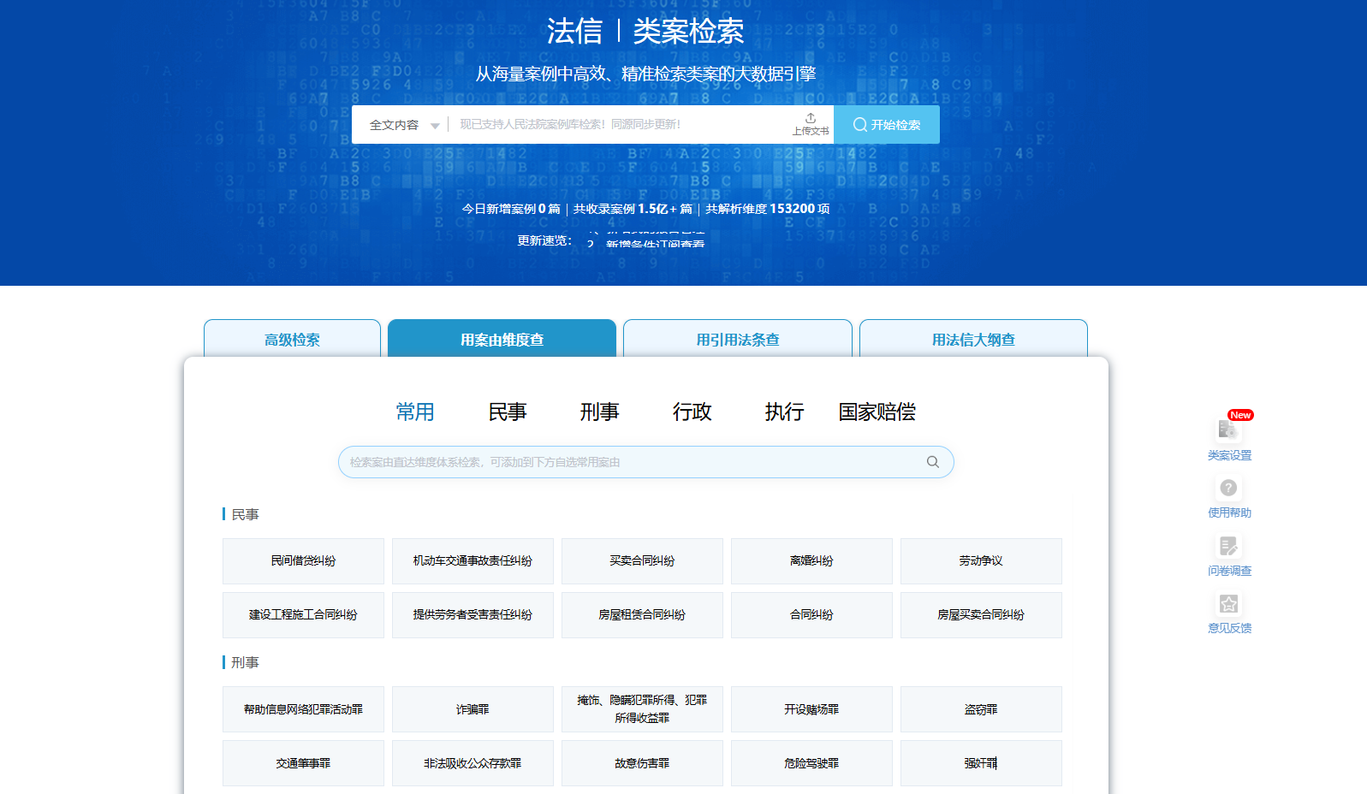
Task: Click the 共收录案例 1.5亿+ statistic
Action: (x=633, y=209)
